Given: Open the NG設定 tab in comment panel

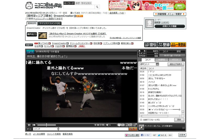Looking at the screenshot, I should 162,59.
